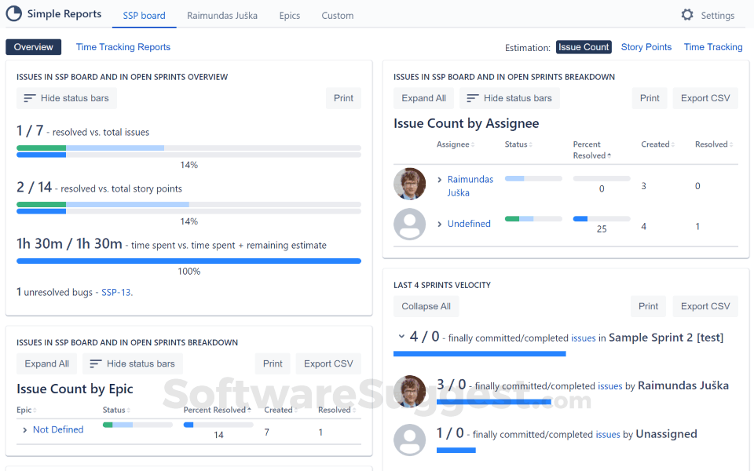Switch estimation to Time Tracking

pos(713,47)
